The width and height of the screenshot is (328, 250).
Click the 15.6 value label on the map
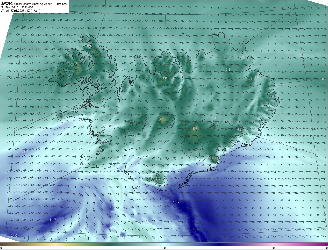(194, 229)
